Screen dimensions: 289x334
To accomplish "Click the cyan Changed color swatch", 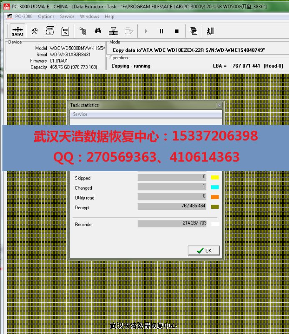I will coord(215,187).
